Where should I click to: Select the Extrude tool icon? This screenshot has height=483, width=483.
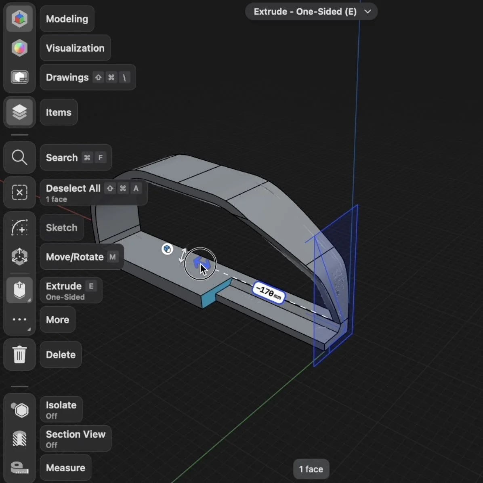click(x=19, y=290)
